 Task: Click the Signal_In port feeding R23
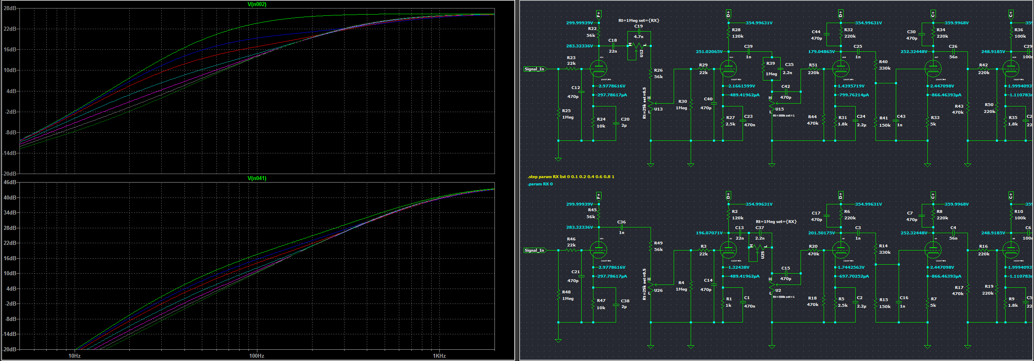(535, 69)
